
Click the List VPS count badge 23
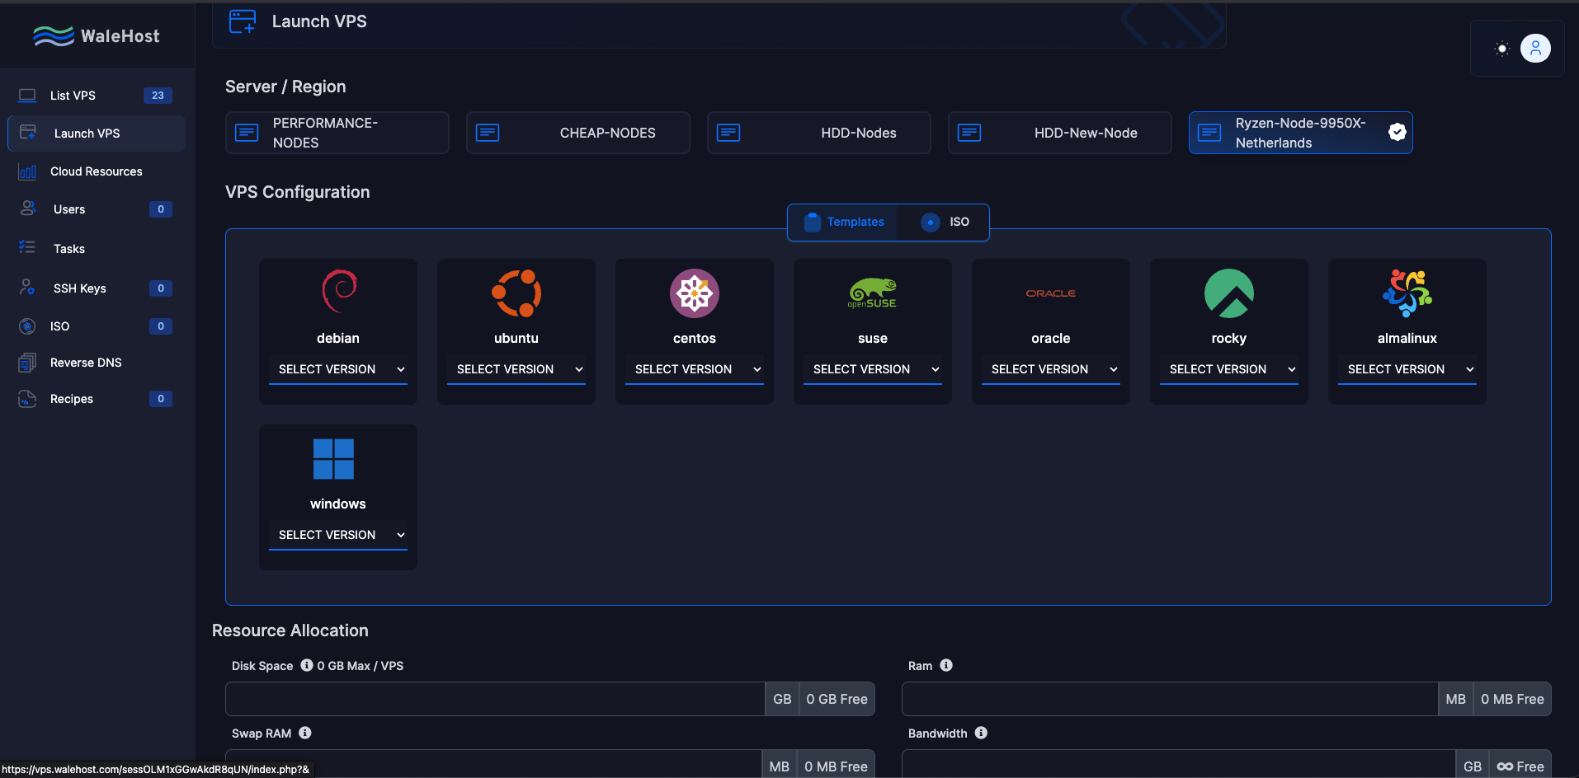tap(158, 96)
